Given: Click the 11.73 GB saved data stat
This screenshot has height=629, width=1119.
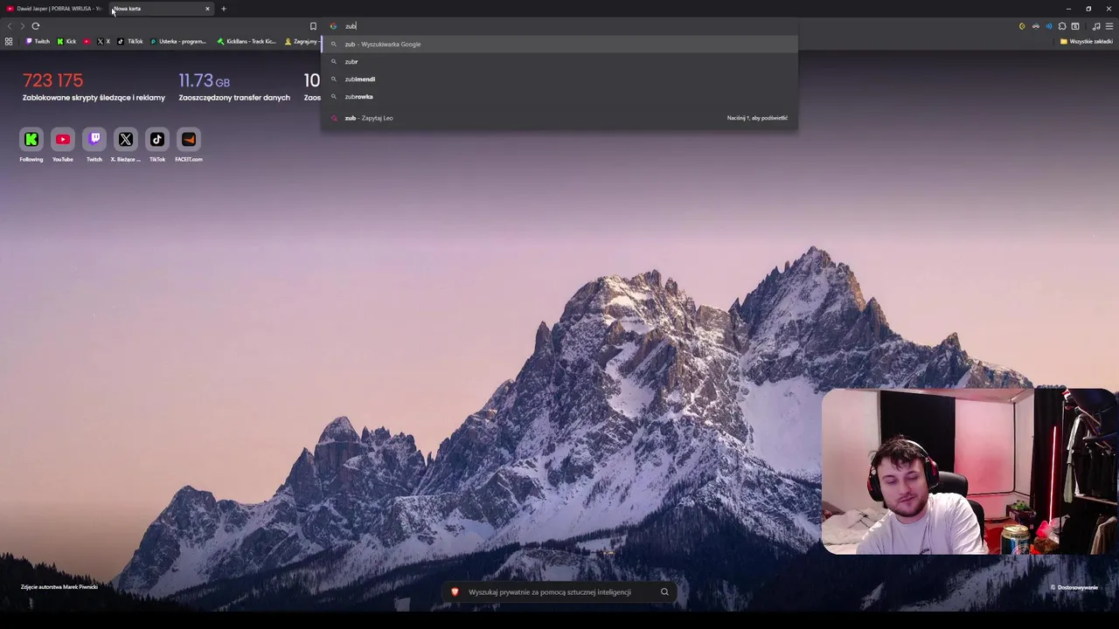Looking at the screenshot, I should tap(234, 87).
